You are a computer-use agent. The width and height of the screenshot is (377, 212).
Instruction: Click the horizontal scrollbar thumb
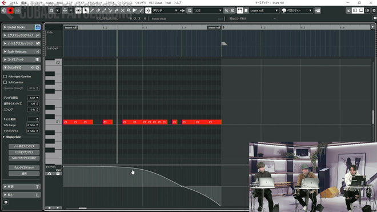click(82, 208)
